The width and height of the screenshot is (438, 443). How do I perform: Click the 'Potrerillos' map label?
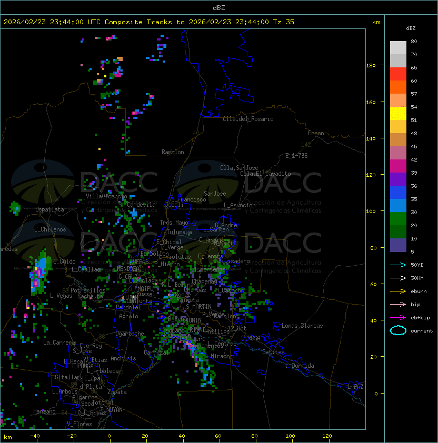pyautogui.click(x=88, y=290)
